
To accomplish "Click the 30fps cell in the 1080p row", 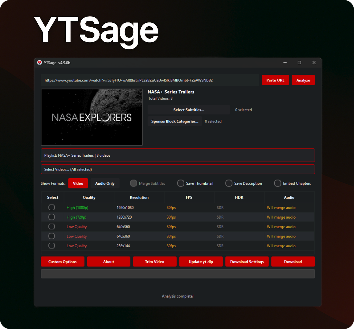I will pyautogui.click(x=189, y=207).
